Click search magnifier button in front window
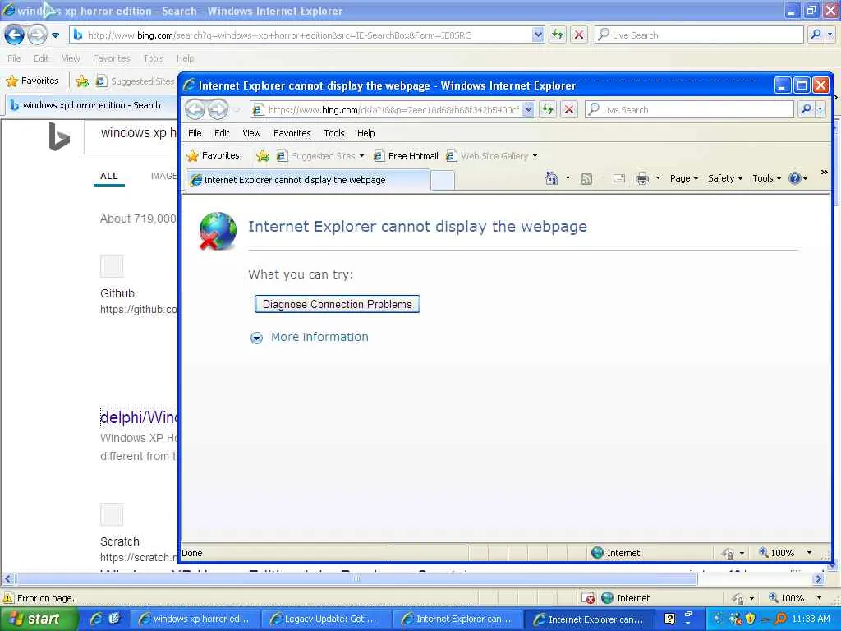 click(x=806, y=109)
